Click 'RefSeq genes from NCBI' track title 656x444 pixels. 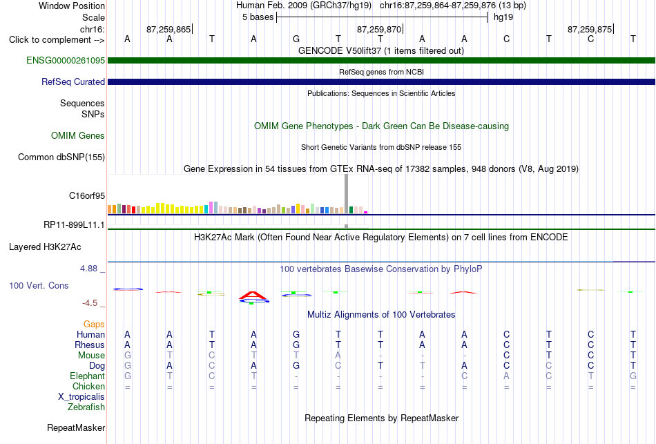[x=381, y=72]
